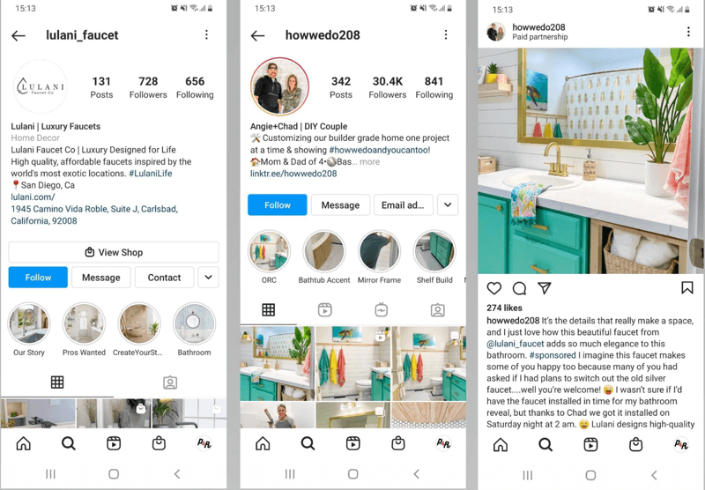Follow the howwedo208 account
This screenshot has width=705, height=490.
278,205
